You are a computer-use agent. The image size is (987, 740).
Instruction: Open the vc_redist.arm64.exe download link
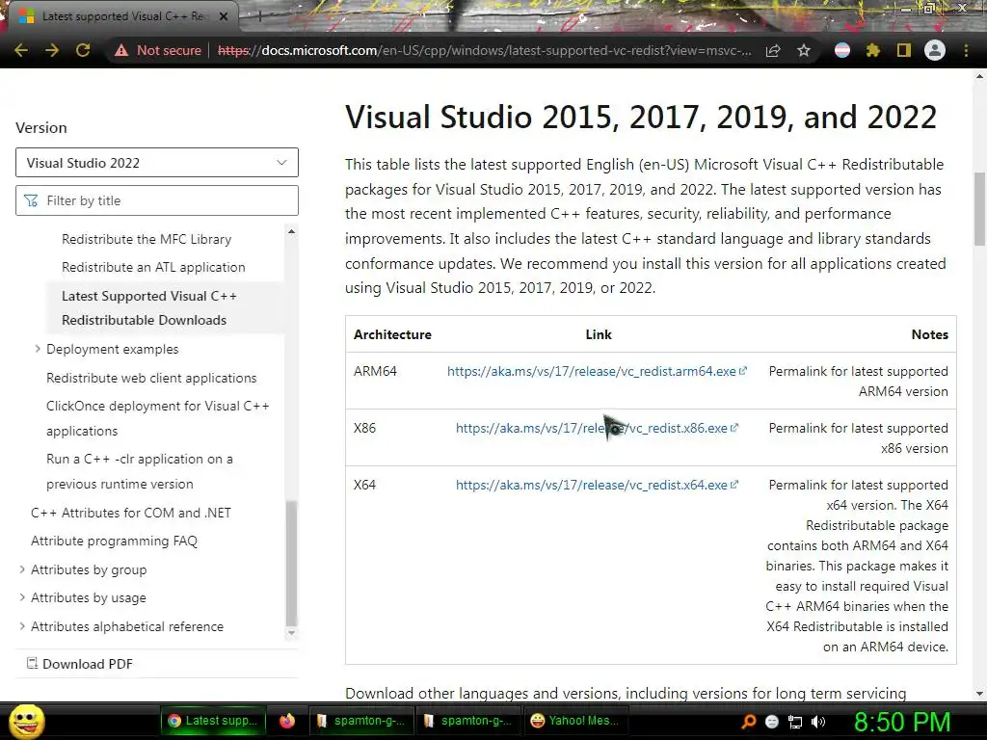point(597,371)
